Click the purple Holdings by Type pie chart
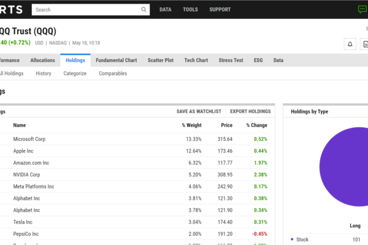 click(x=345, y=167)
